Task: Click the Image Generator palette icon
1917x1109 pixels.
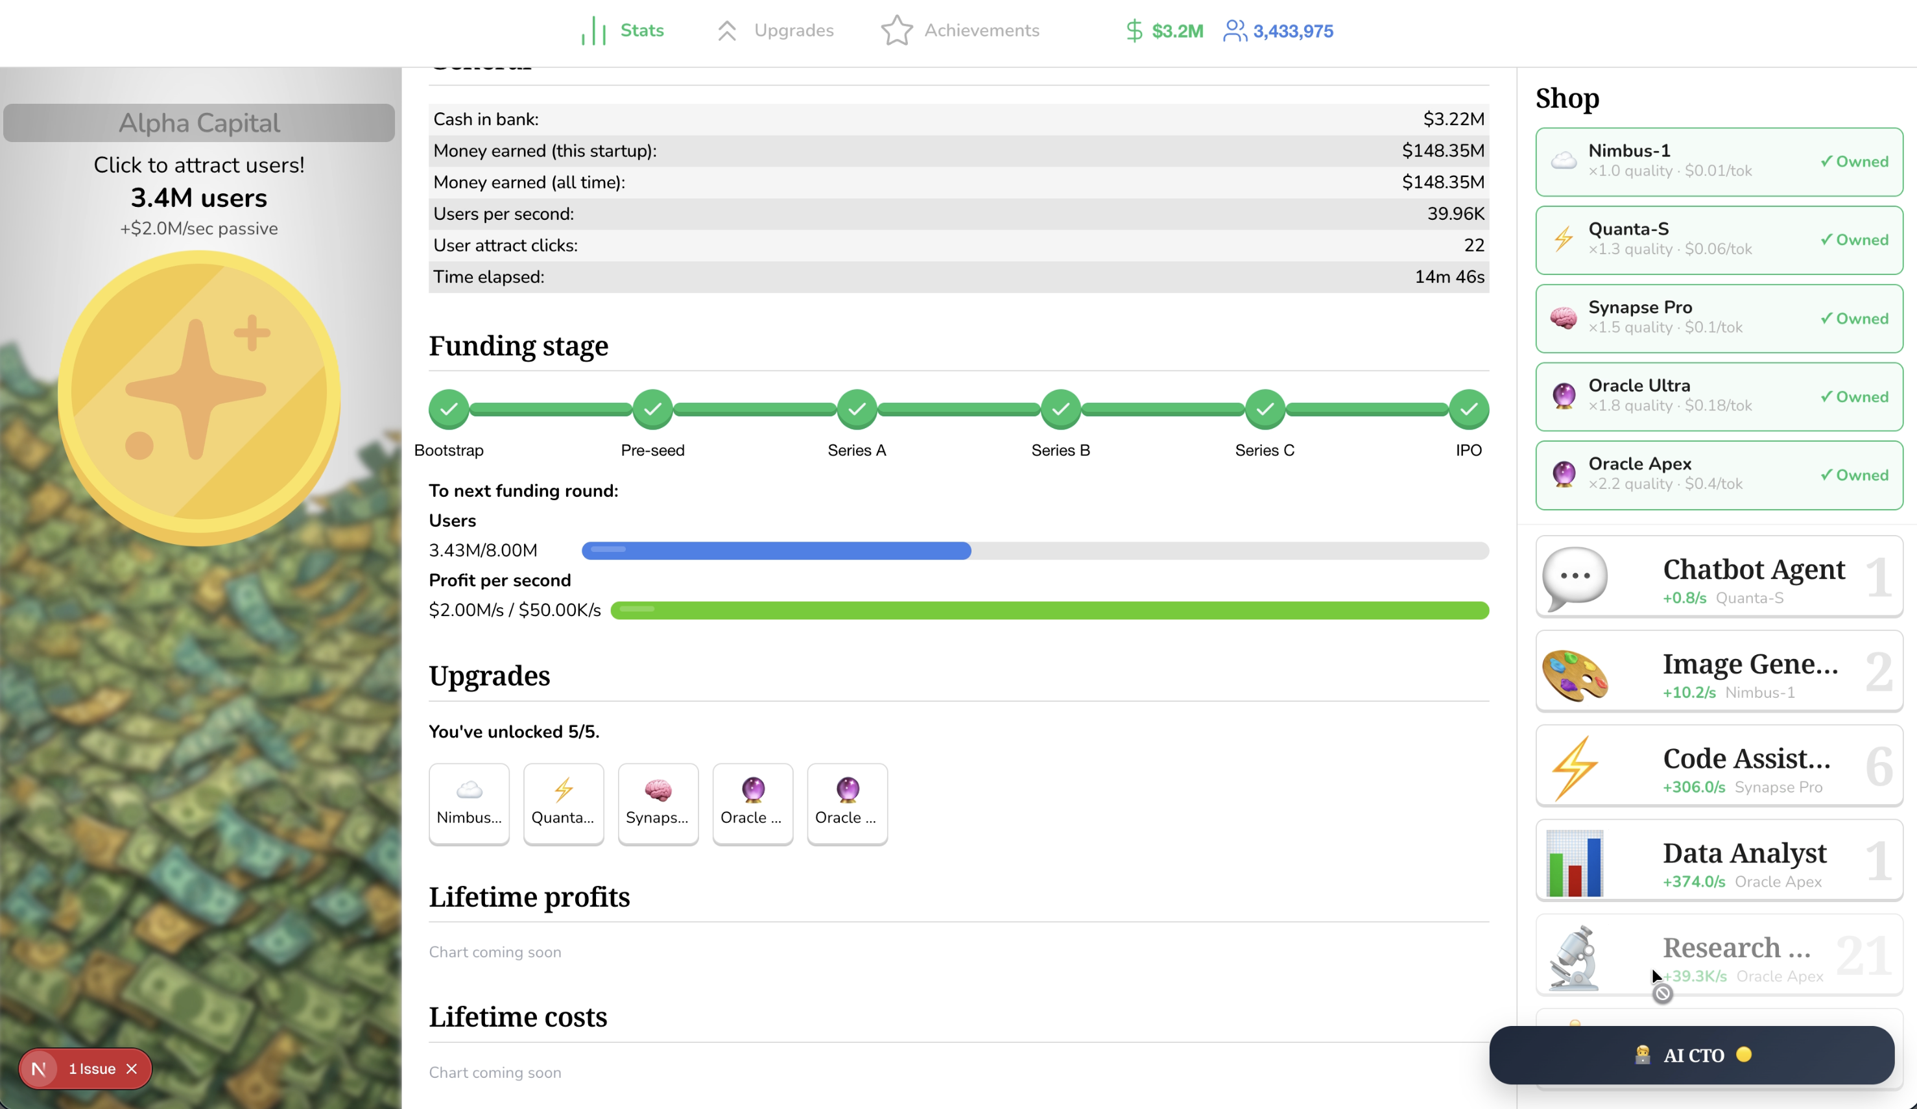Action: click(1575, 673)
